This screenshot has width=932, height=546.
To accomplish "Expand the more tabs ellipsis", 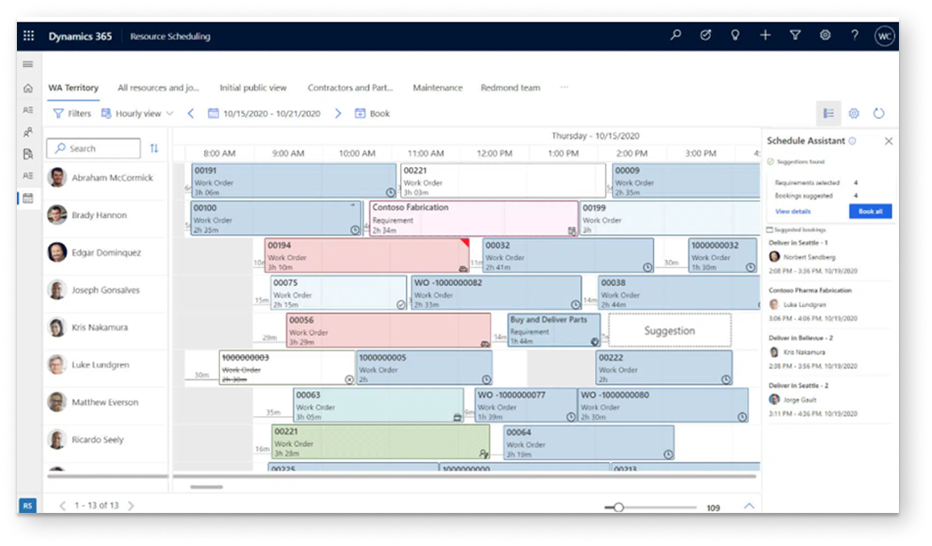I will [x=564, y=87].
